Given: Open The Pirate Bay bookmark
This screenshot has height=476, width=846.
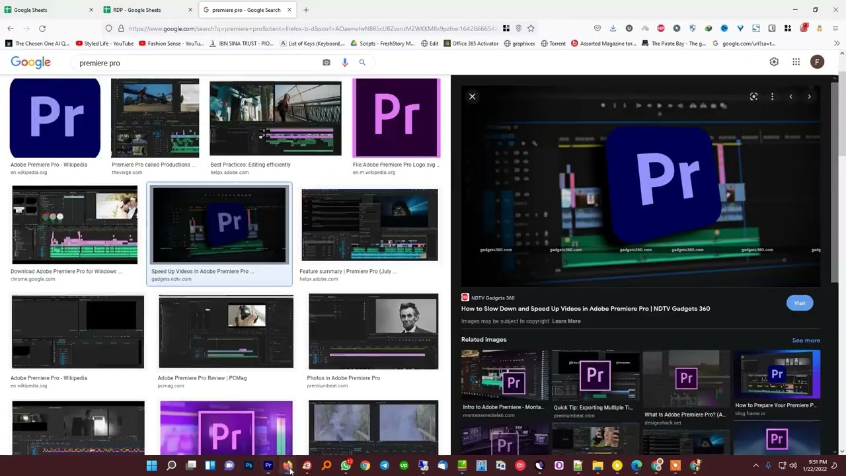Looking at the screenshot, I should (673, 44).
